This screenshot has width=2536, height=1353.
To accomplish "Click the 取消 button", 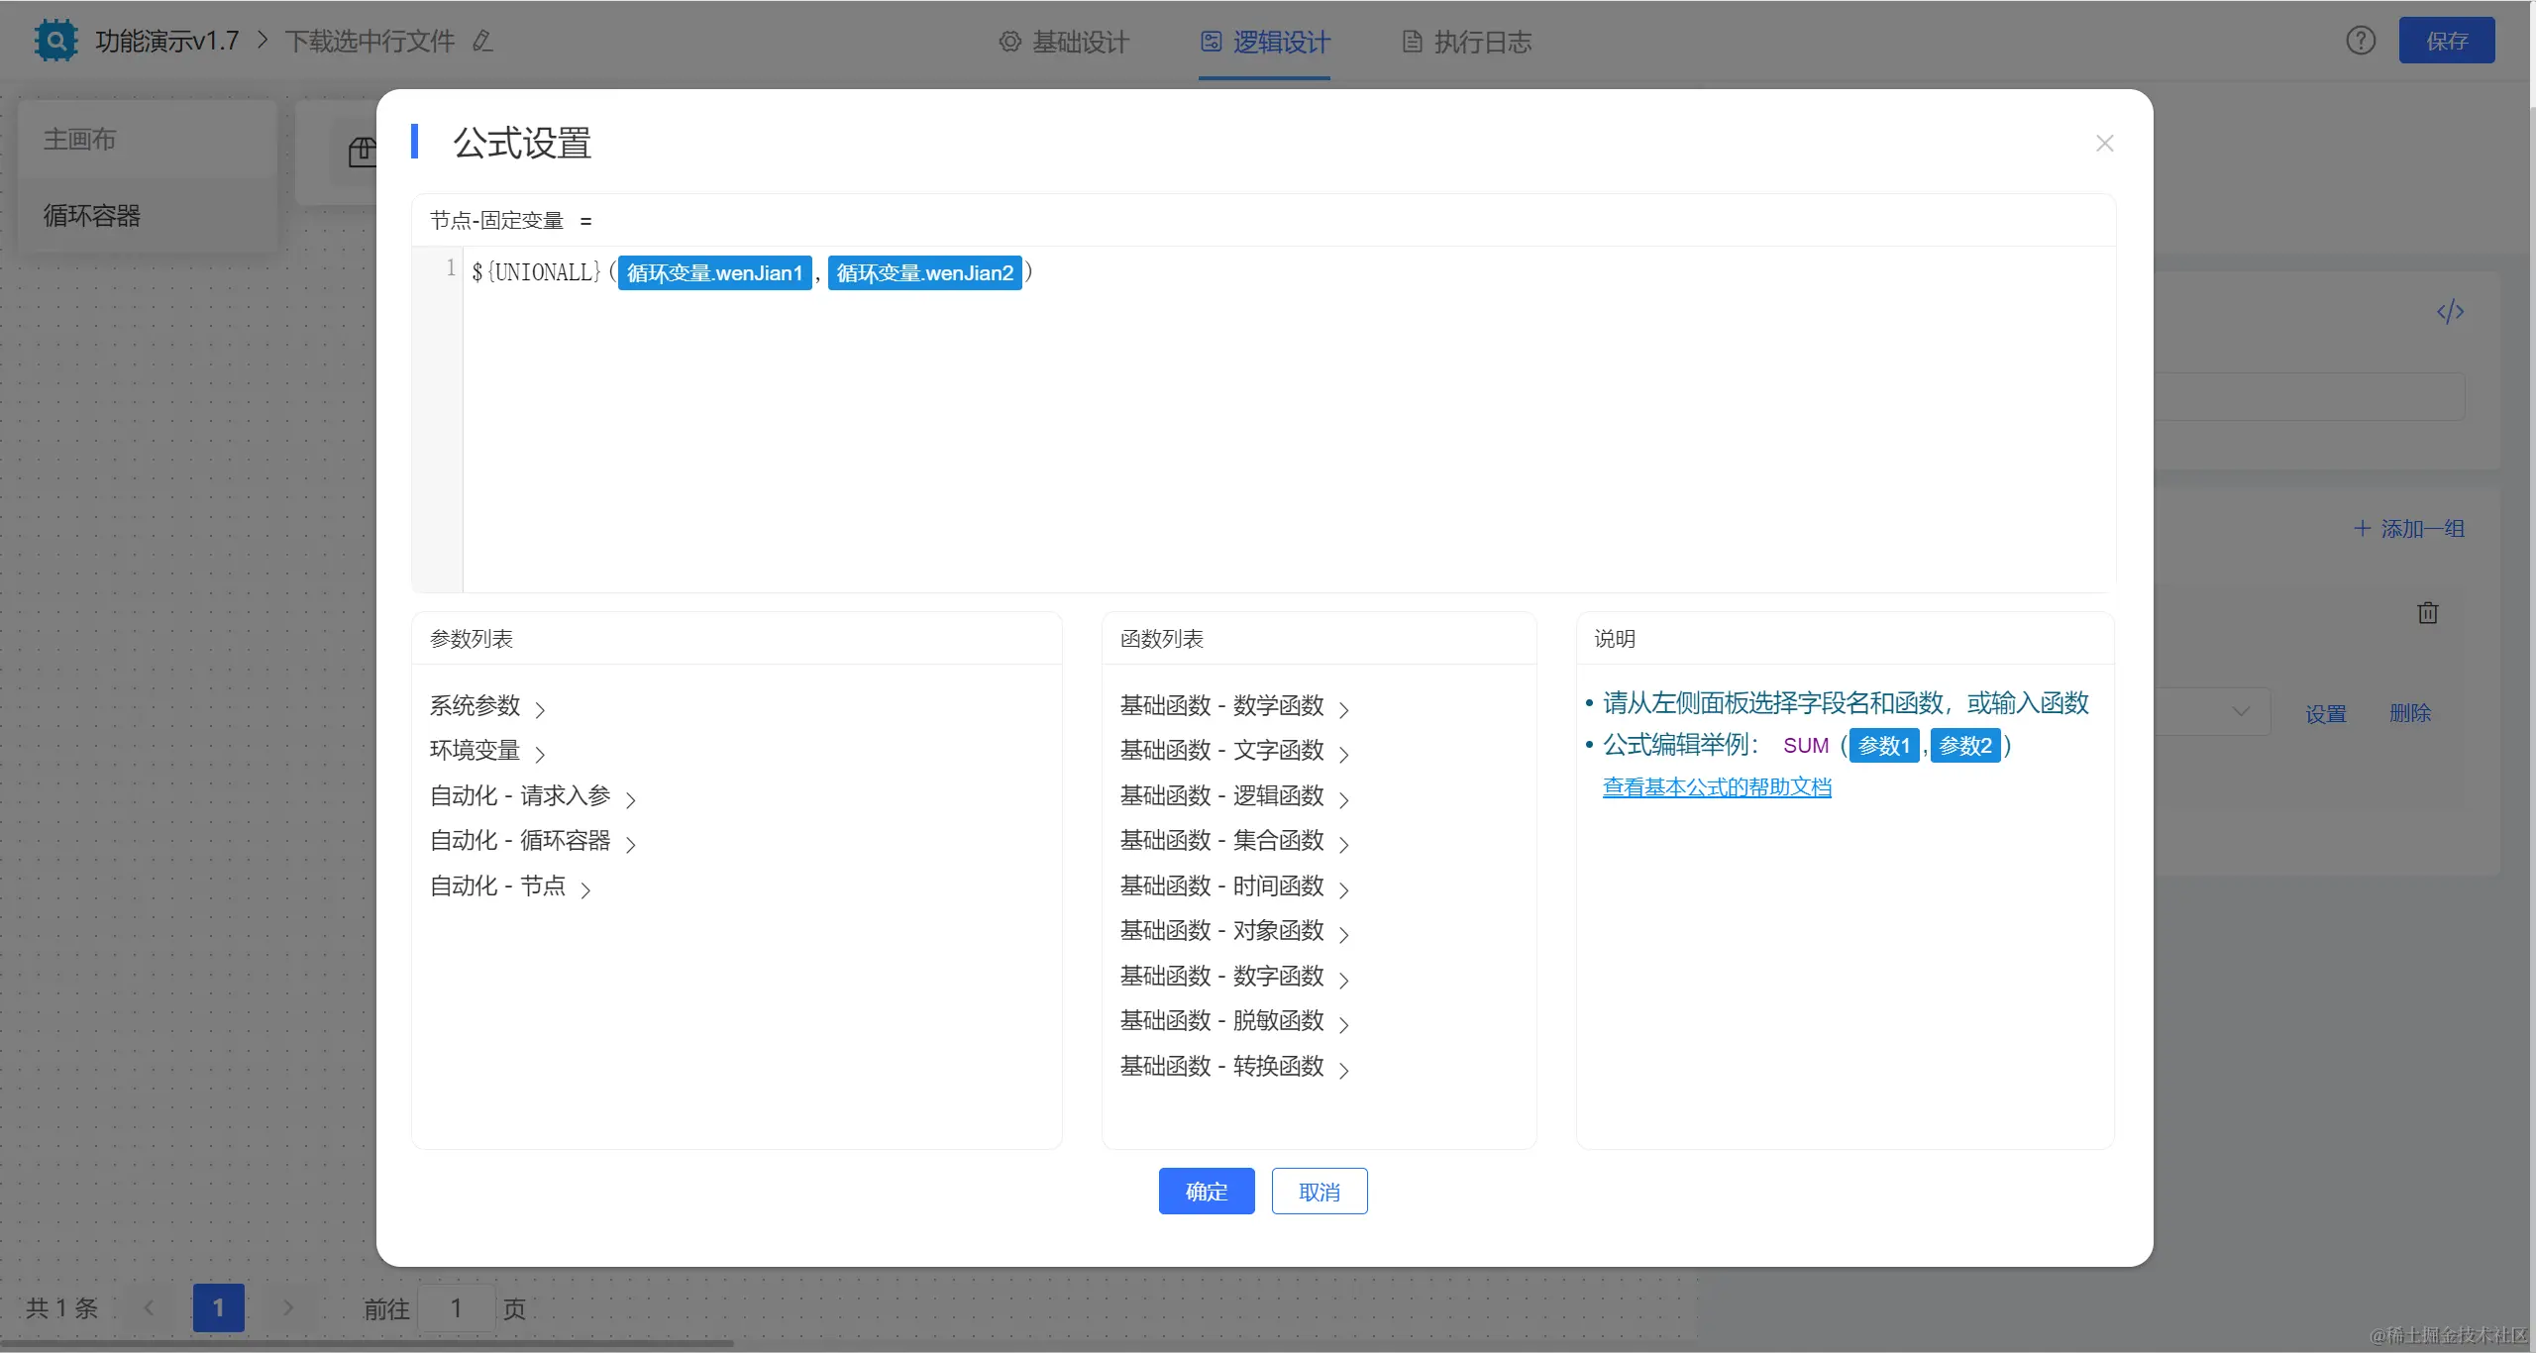I will pyautogui.click(x=1319, y=1192).
